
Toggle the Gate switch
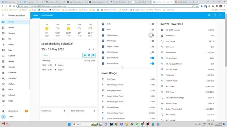(x=152, y=24)
